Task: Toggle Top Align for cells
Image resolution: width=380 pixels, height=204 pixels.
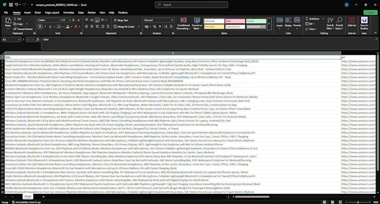Action: tap(87, 20)
